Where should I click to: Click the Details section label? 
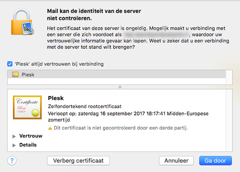(x=28, y=145)
